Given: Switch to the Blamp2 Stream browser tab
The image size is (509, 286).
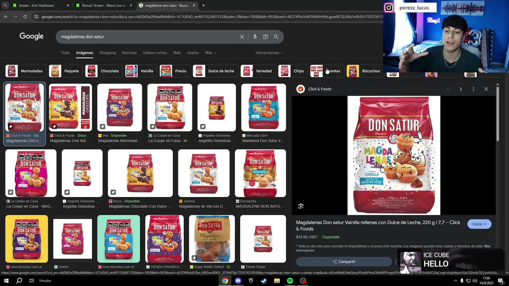Looking at the screenshot, I should coord(104,6).
